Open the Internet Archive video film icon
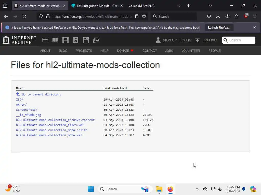This screenshot has height=195, width=261. (x=66, y=40)
